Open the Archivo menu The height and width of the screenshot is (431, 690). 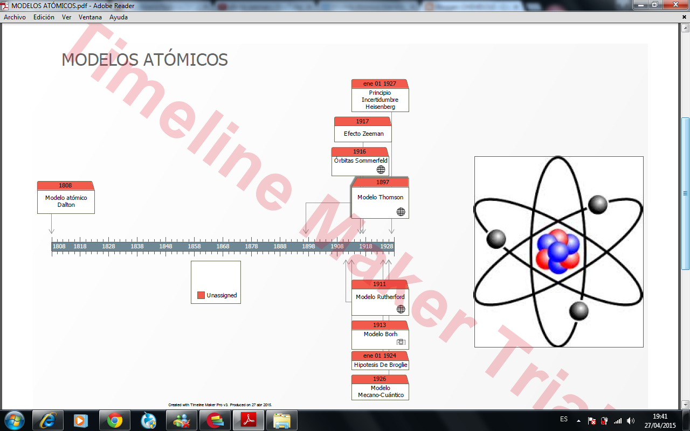click(15, 17)
